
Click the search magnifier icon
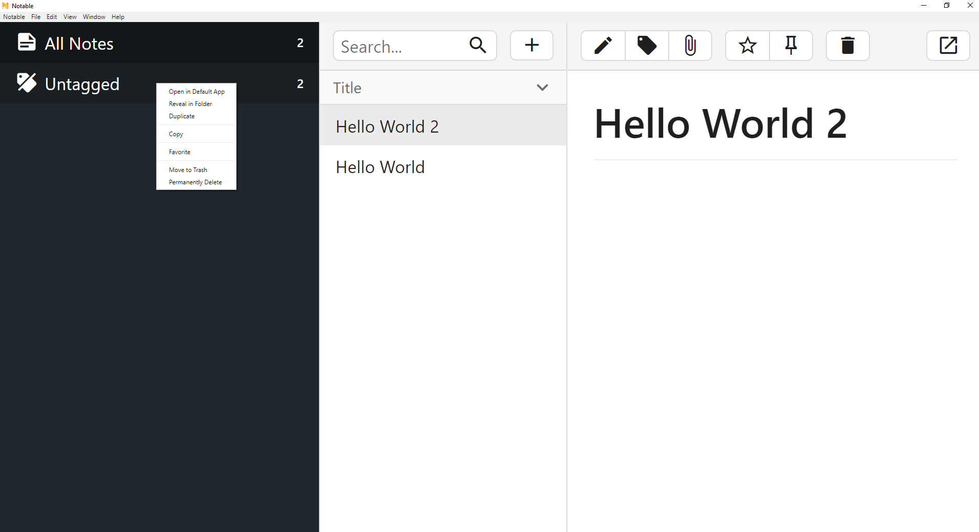pos(477,46)
